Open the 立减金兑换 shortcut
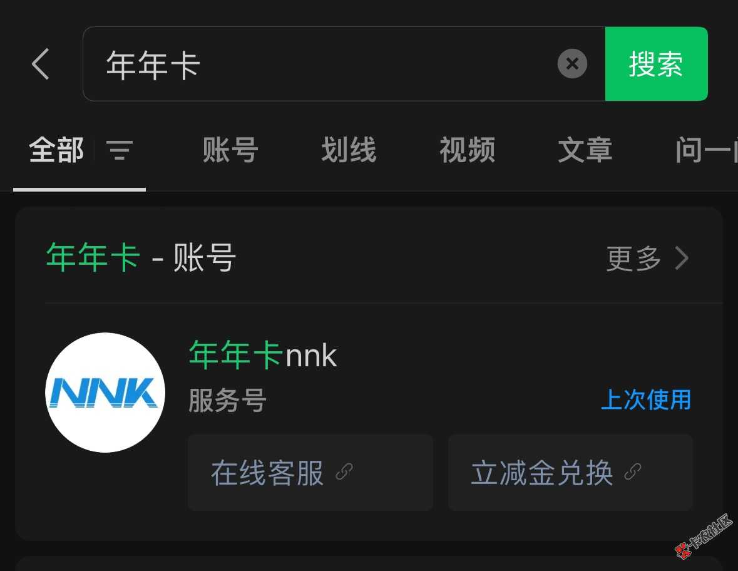 tap(570, 473)
